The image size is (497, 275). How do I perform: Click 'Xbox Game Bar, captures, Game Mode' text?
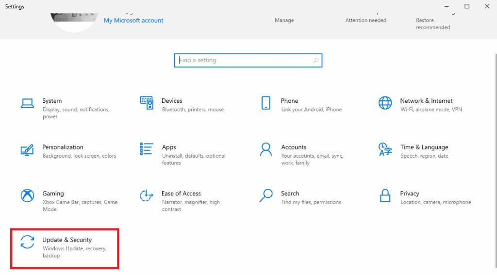80,205
